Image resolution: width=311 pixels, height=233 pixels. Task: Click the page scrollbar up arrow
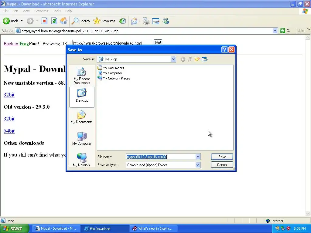(308, 37)
